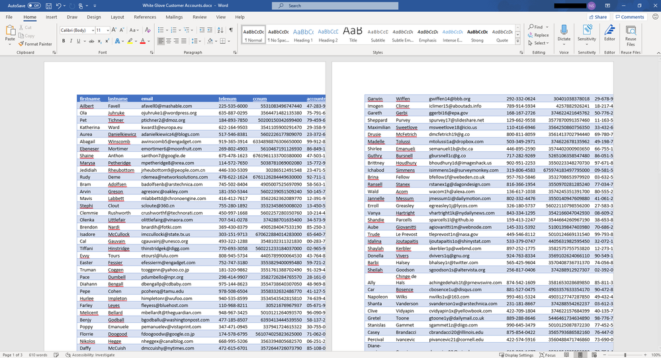Open Change Case dropdown
Screen dimensions: 661x358
134,30
